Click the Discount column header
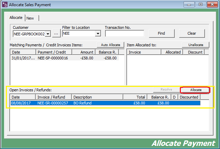The width and height of the screenshot is (220, 149). [194, 52]
